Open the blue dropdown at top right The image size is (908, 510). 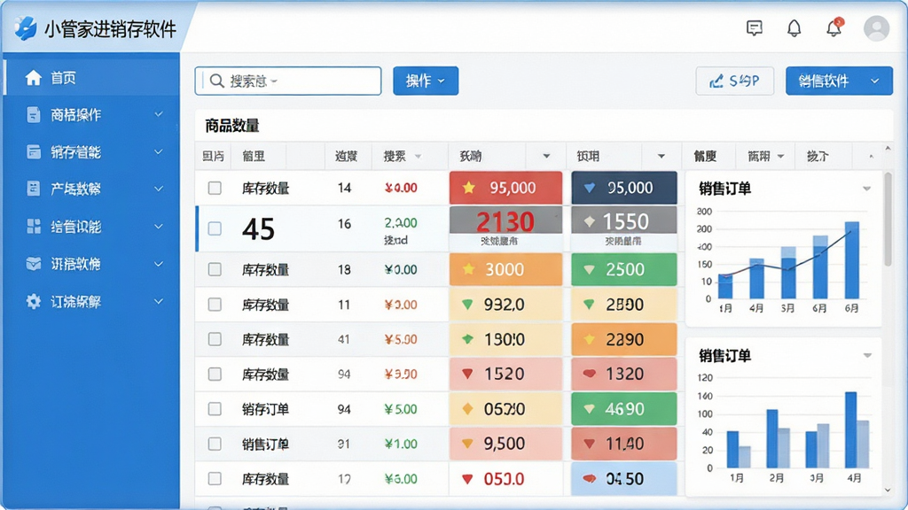coord(839,81)
